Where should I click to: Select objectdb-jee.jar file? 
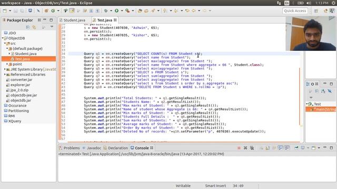click(22, 95)
